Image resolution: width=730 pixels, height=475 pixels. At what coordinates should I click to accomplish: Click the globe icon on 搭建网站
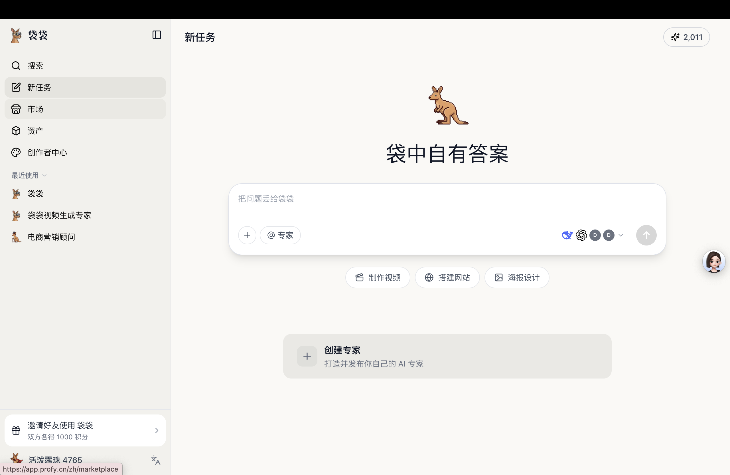[429, 277]
